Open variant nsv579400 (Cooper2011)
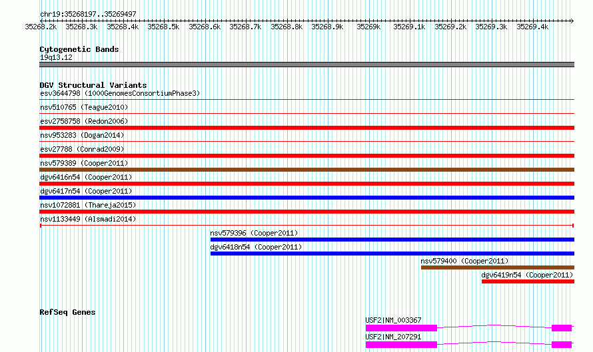This screenshot has height=352, width=593. point(464,261)
